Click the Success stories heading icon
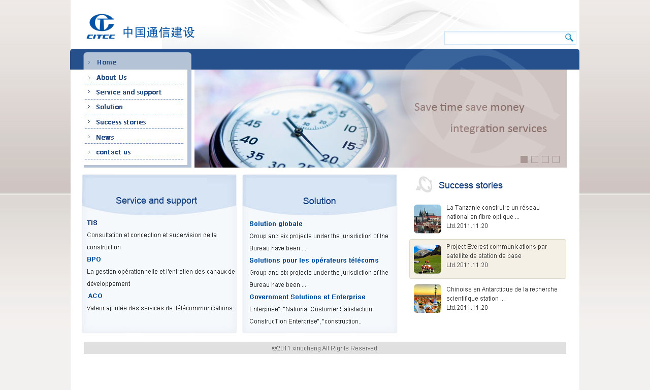This screenshot has height=390, width=650. coord(424,184)
